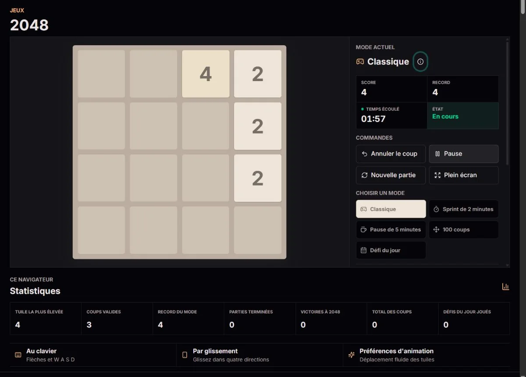Select the Défi du jour mode

[391, 250]
